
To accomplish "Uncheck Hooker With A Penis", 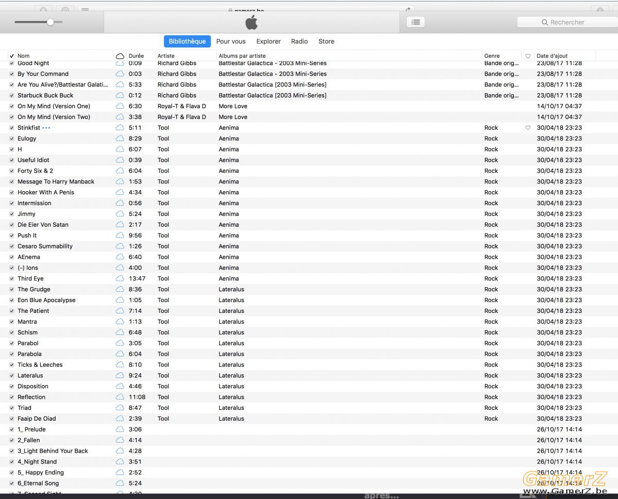I will (12, 193).
